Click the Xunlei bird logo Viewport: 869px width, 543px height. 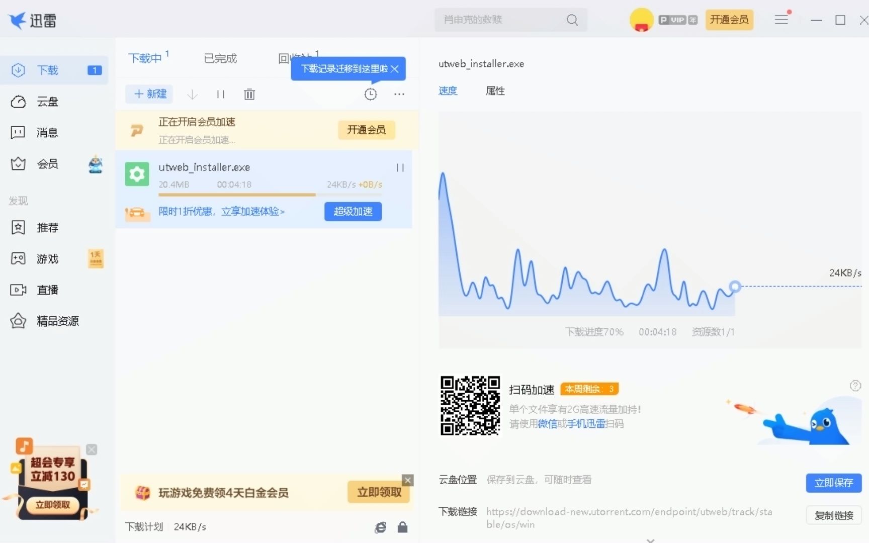(x=18, y=21)
